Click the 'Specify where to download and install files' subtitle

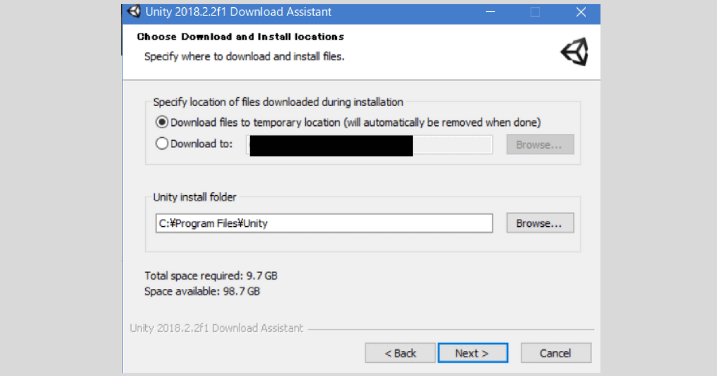[x=244, y=57]
